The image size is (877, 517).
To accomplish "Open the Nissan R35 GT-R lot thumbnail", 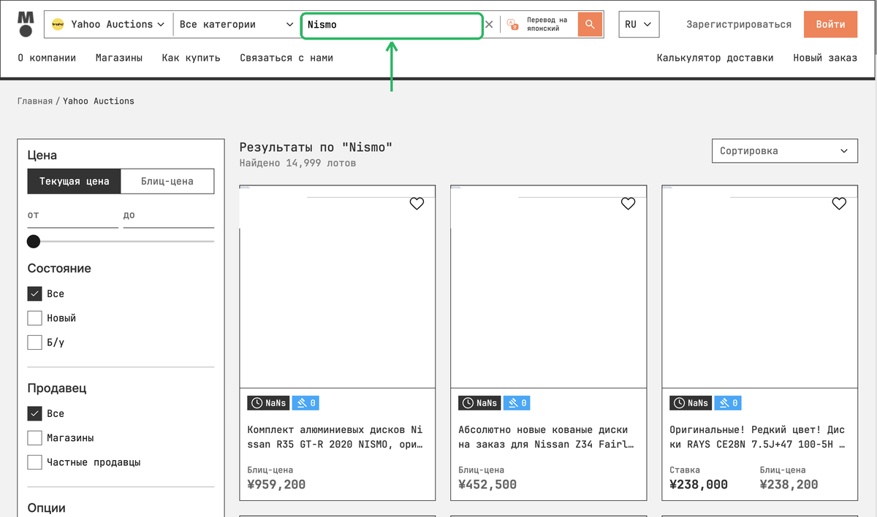I will [338, 286].
